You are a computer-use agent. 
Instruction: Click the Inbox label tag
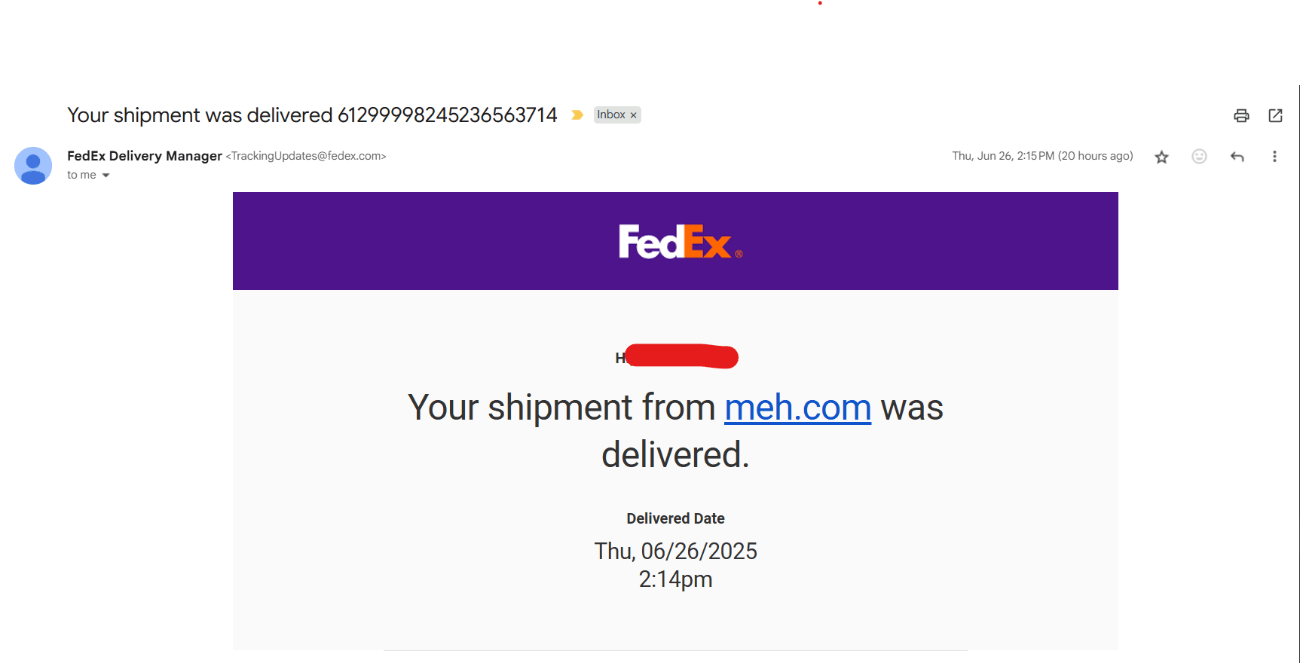(610, 115)
